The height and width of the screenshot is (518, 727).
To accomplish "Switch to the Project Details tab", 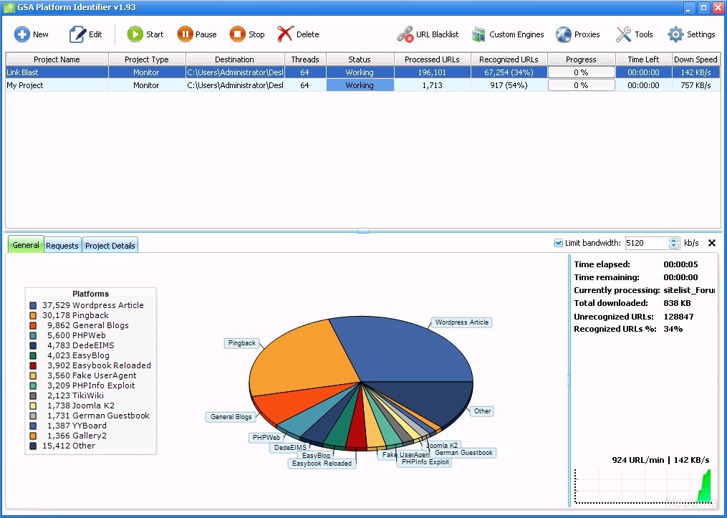I will 110,246.
